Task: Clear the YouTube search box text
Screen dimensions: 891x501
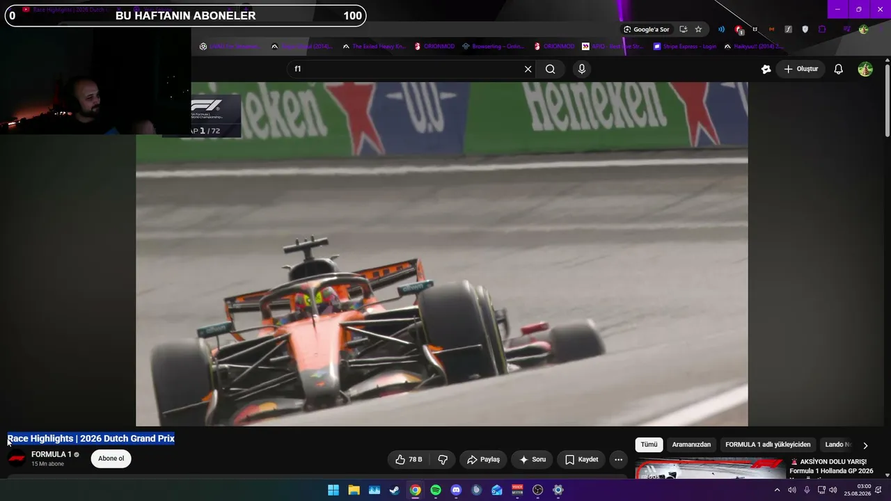Action: [x=528, y=69]
